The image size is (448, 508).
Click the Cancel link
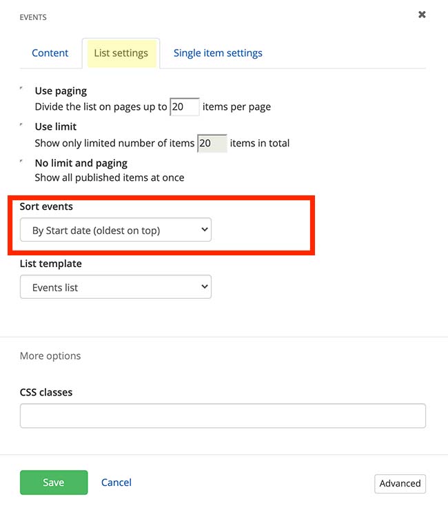116,482
